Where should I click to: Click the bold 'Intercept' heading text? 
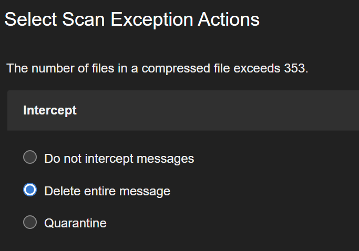point(50,111)
